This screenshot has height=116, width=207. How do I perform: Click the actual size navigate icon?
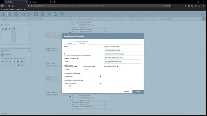point(14,29)
